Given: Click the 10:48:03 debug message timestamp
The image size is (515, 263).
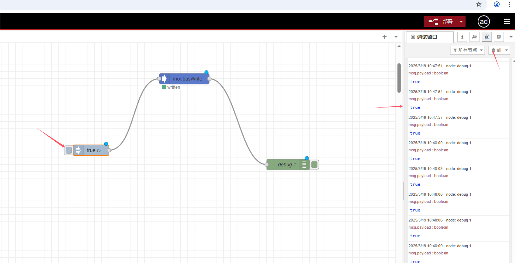Looking at the screenshot, I should 425,169.
